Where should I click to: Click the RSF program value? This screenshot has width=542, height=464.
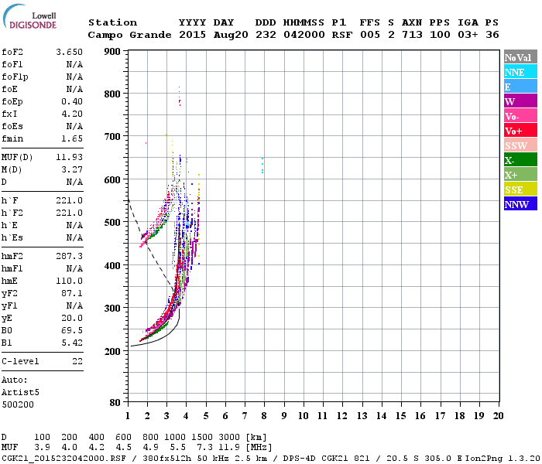(x=342, y=35)
